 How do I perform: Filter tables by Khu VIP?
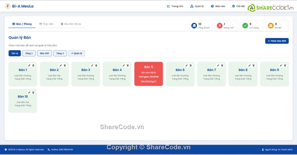pyautogui.click(x=44, y=53)
